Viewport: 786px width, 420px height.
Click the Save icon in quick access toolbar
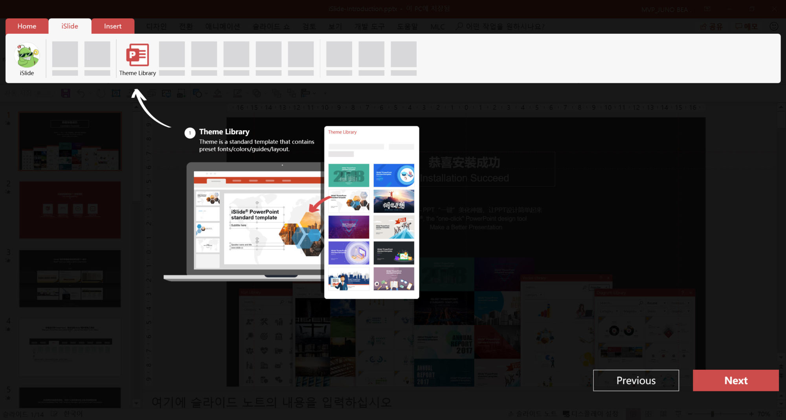click(66, 93)
